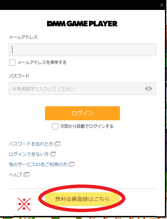The width and height of the screenshot is (167, 219).
Task: Open the ヘルプ link
Action: [x=15, y=175]
